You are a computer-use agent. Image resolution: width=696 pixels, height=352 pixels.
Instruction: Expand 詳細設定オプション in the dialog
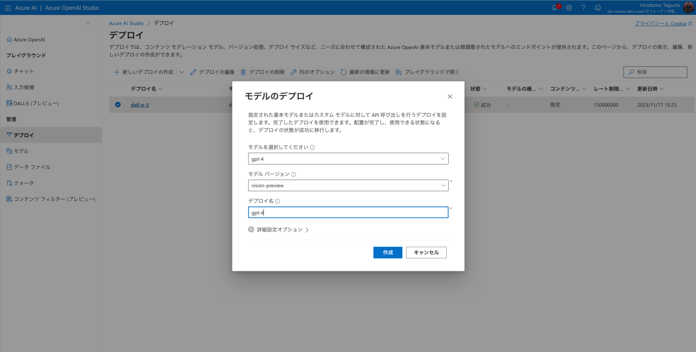278,230
